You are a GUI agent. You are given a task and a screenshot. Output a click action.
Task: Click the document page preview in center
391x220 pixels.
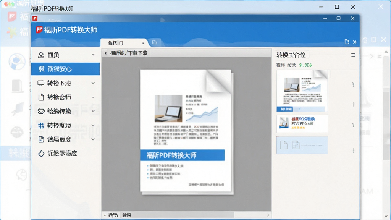[186, 131]
